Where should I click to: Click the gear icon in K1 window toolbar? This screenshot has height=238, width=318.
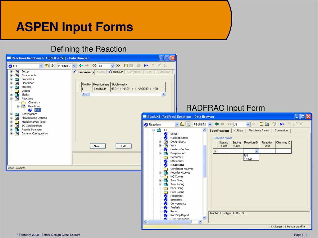pyautogui.click(x=274, y=124)
